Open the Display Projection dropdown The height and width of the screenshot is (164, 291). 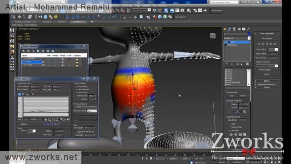[x=267, y=66]
